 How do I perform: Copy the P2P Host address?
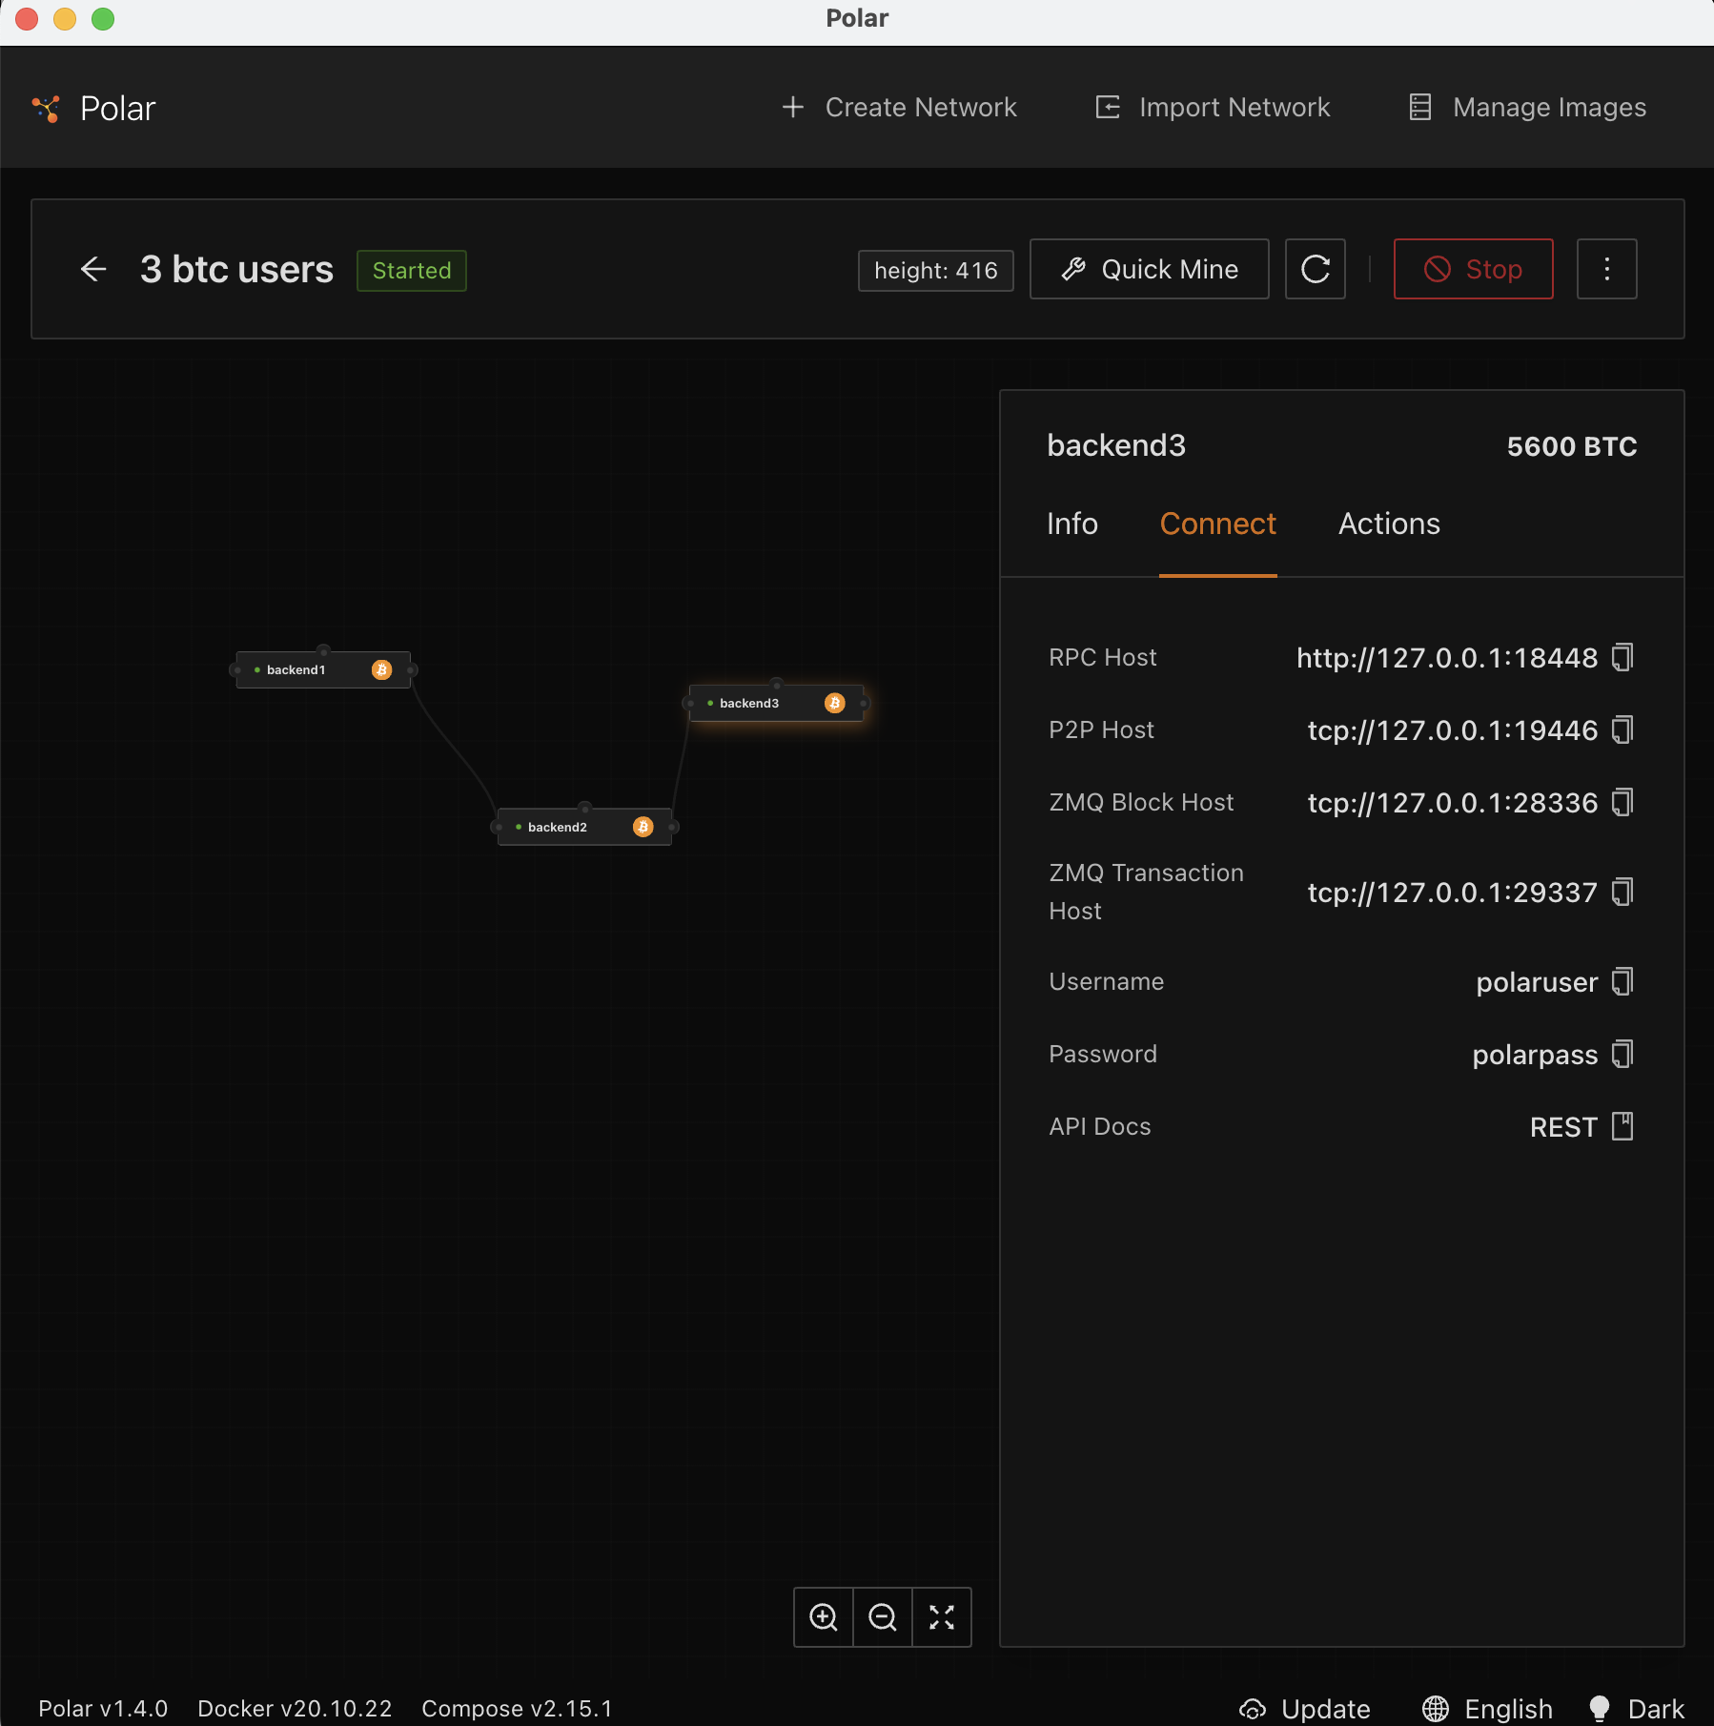tap(1622, 729)
